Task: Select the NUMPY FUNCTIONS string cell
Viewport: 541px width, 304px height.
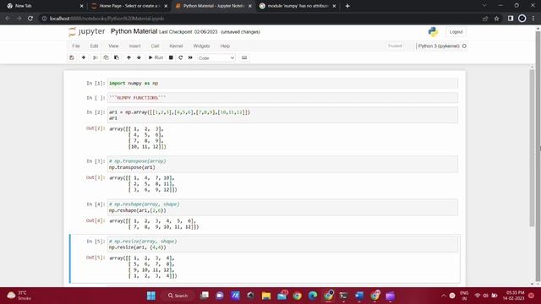Action: (282, 98)
